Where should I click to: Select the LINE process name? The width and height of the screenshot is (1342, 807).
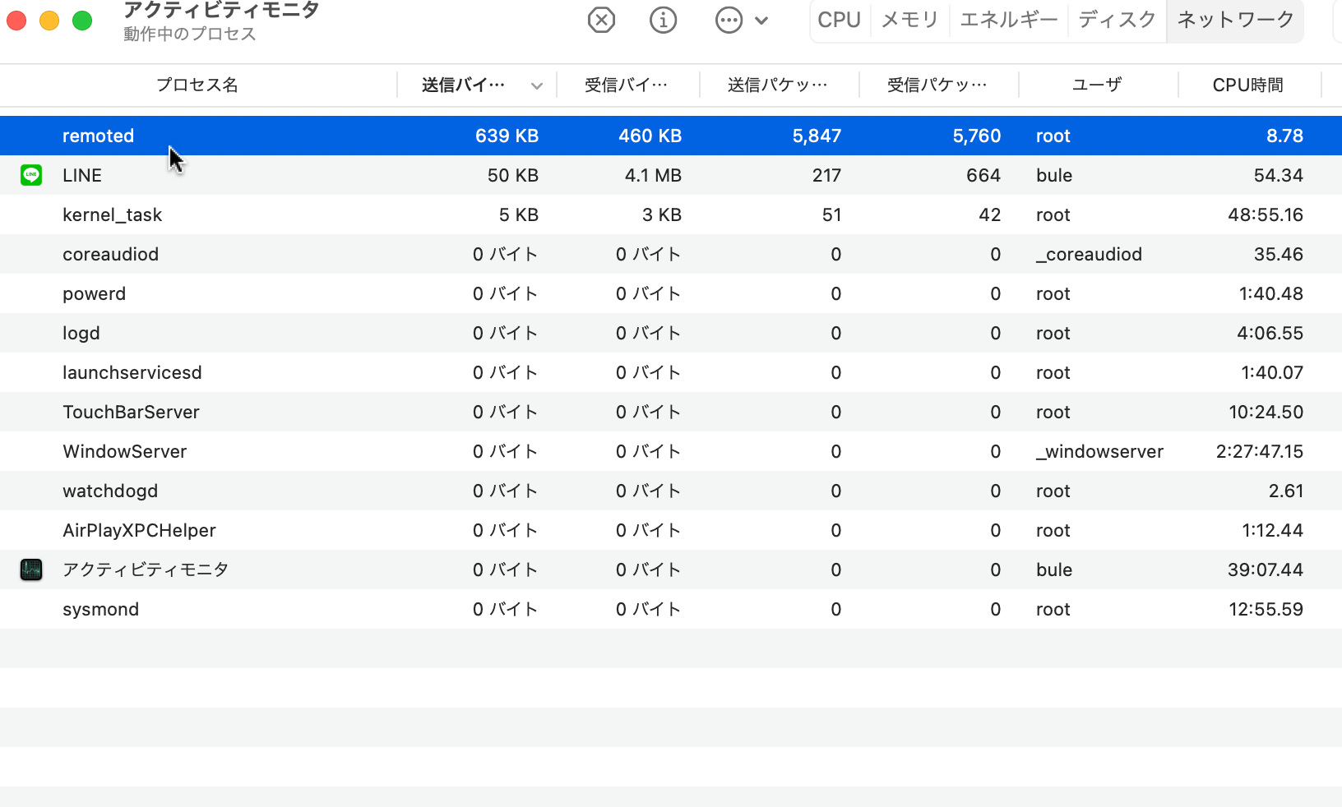click(x=82, y=175)
